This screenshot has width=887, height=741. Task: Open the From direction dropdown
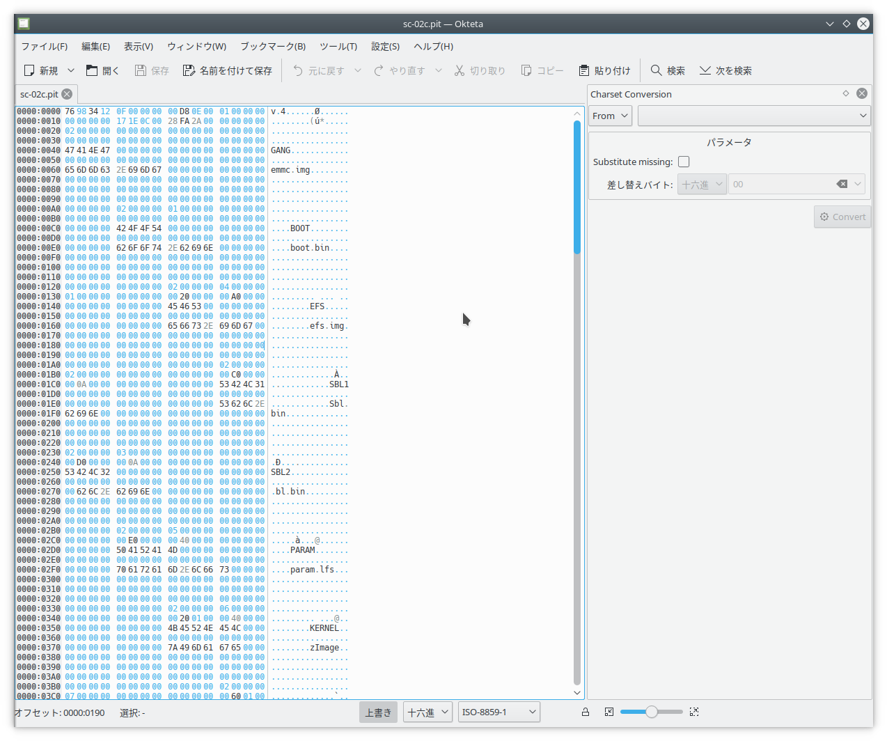coord(611,116)
